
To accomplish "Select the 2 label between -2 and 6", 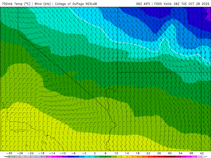I will click(x=95, y=153).
